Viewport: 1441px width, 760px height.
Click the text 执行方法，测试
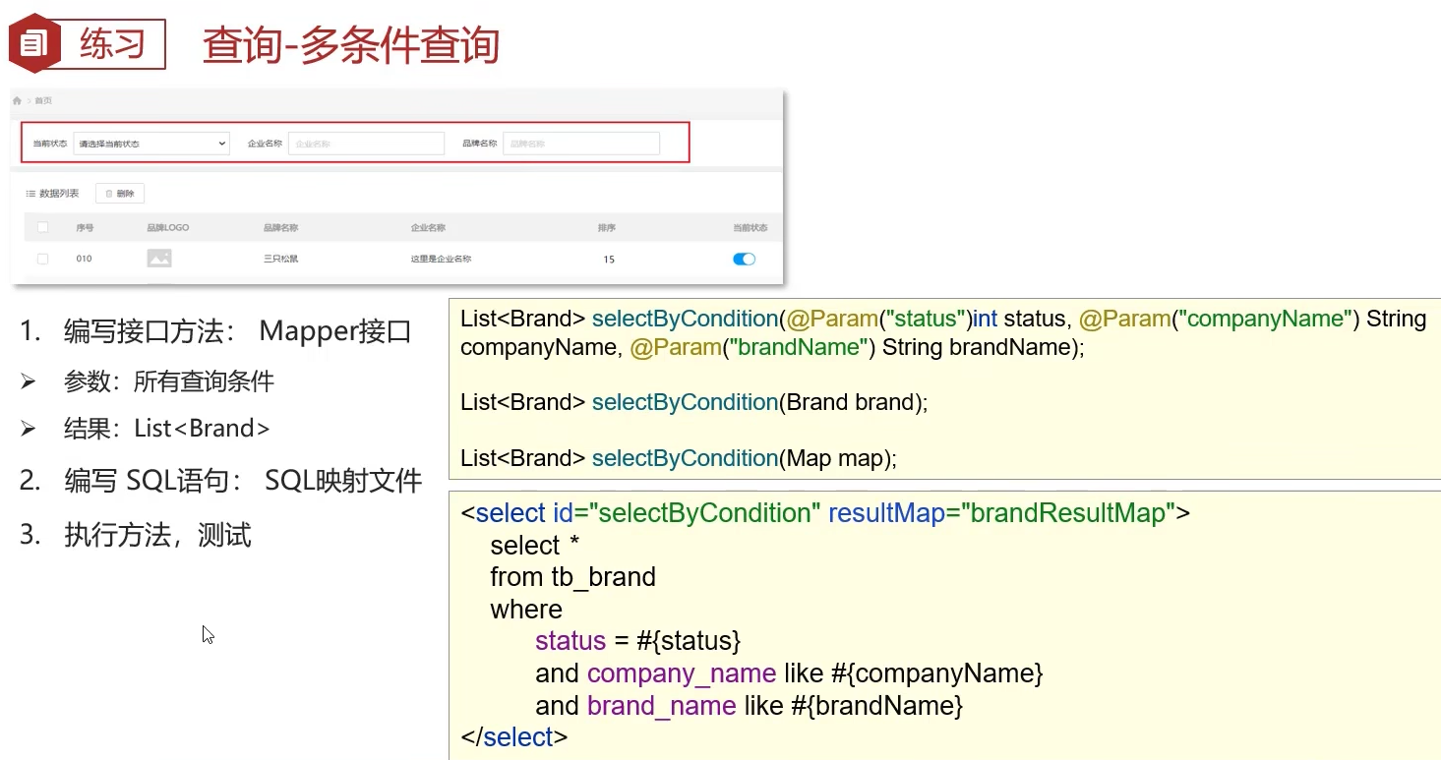click(157, 535)
